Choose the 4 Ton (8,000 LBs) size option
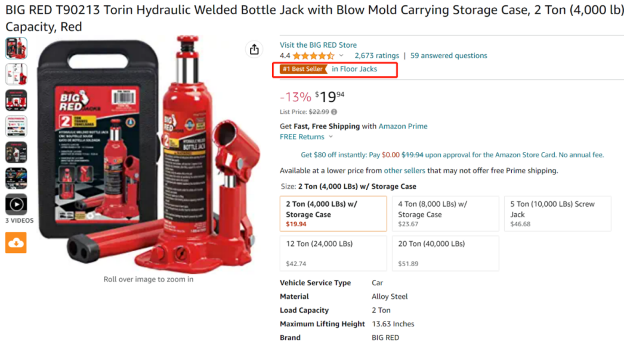Screen dimensions: 624x346 point(445,213)
